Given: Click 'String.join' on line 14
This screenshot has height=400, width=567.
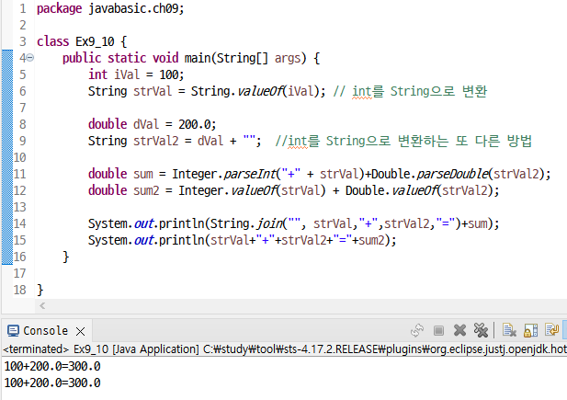Looking at the screenshot, I should tap(246, 223).
